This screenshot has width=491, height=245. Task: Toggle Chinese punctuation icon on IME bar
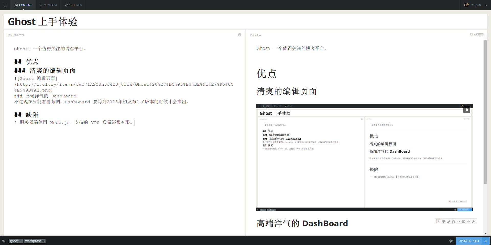click(458, 221)
